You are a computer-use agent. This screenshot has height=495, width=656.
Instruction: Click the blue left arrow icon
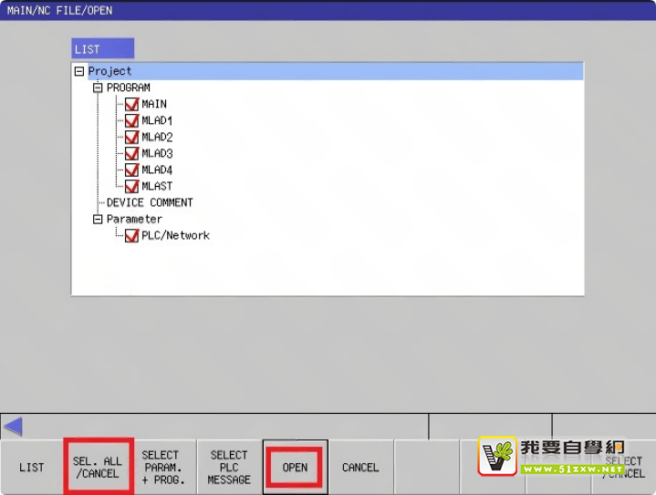[x=13, y=426]
